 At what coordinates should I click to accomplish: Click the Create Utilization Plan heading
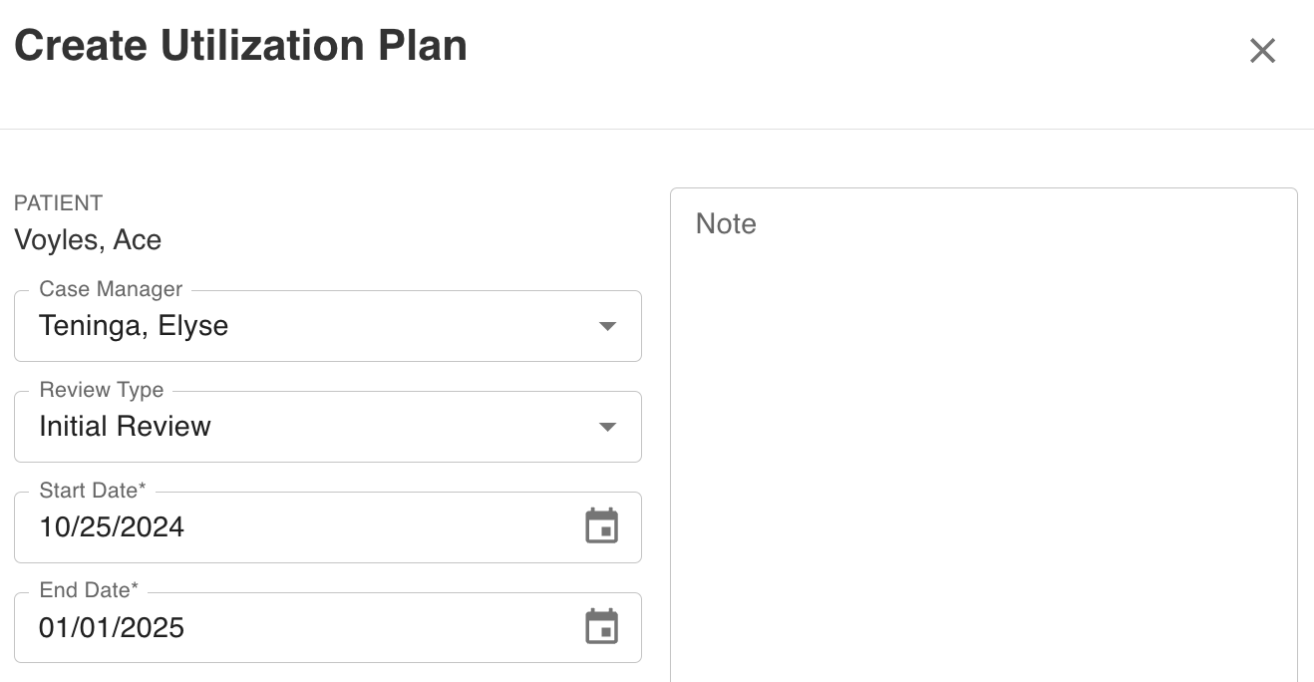point(240,46)
